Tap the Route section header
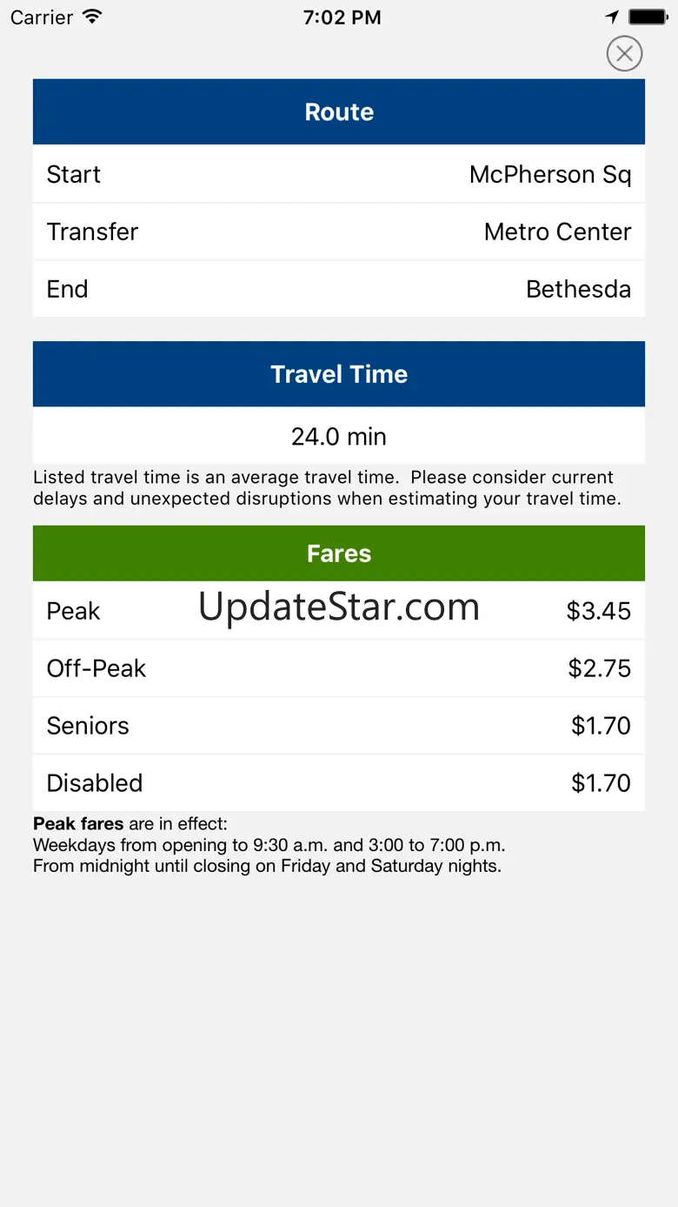The width and height of the screenshot is (678, 1207). coord(339,112)
